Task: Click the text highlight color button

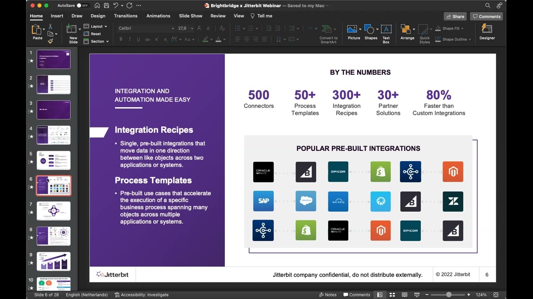Action: click(205, 39)
